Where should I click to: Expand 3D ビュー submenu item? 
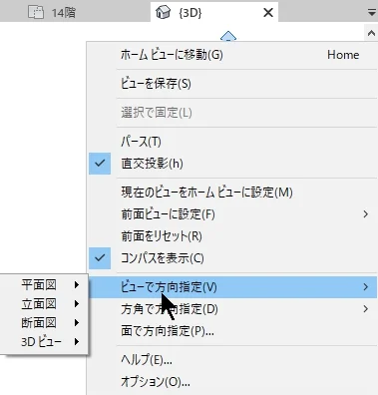44,341
